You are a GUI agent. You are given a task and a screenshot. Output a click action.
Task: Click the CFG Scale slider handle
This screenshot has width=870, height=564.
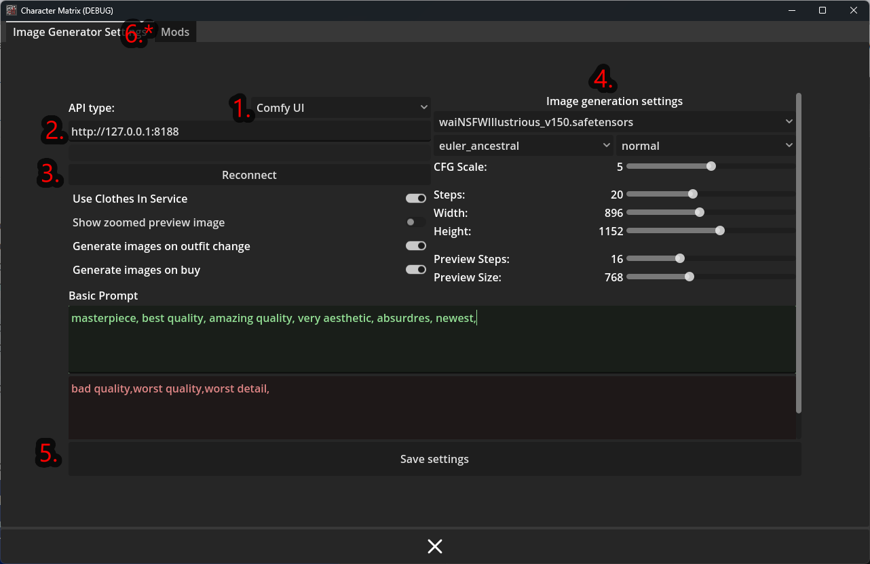click(x=711, y=166)
